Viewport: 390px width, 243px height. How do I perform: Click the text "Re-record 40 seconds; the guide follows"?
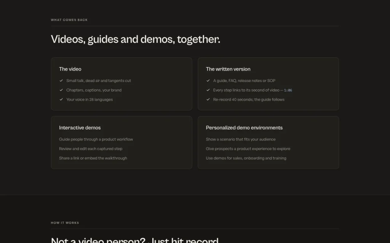coord(249,99)
